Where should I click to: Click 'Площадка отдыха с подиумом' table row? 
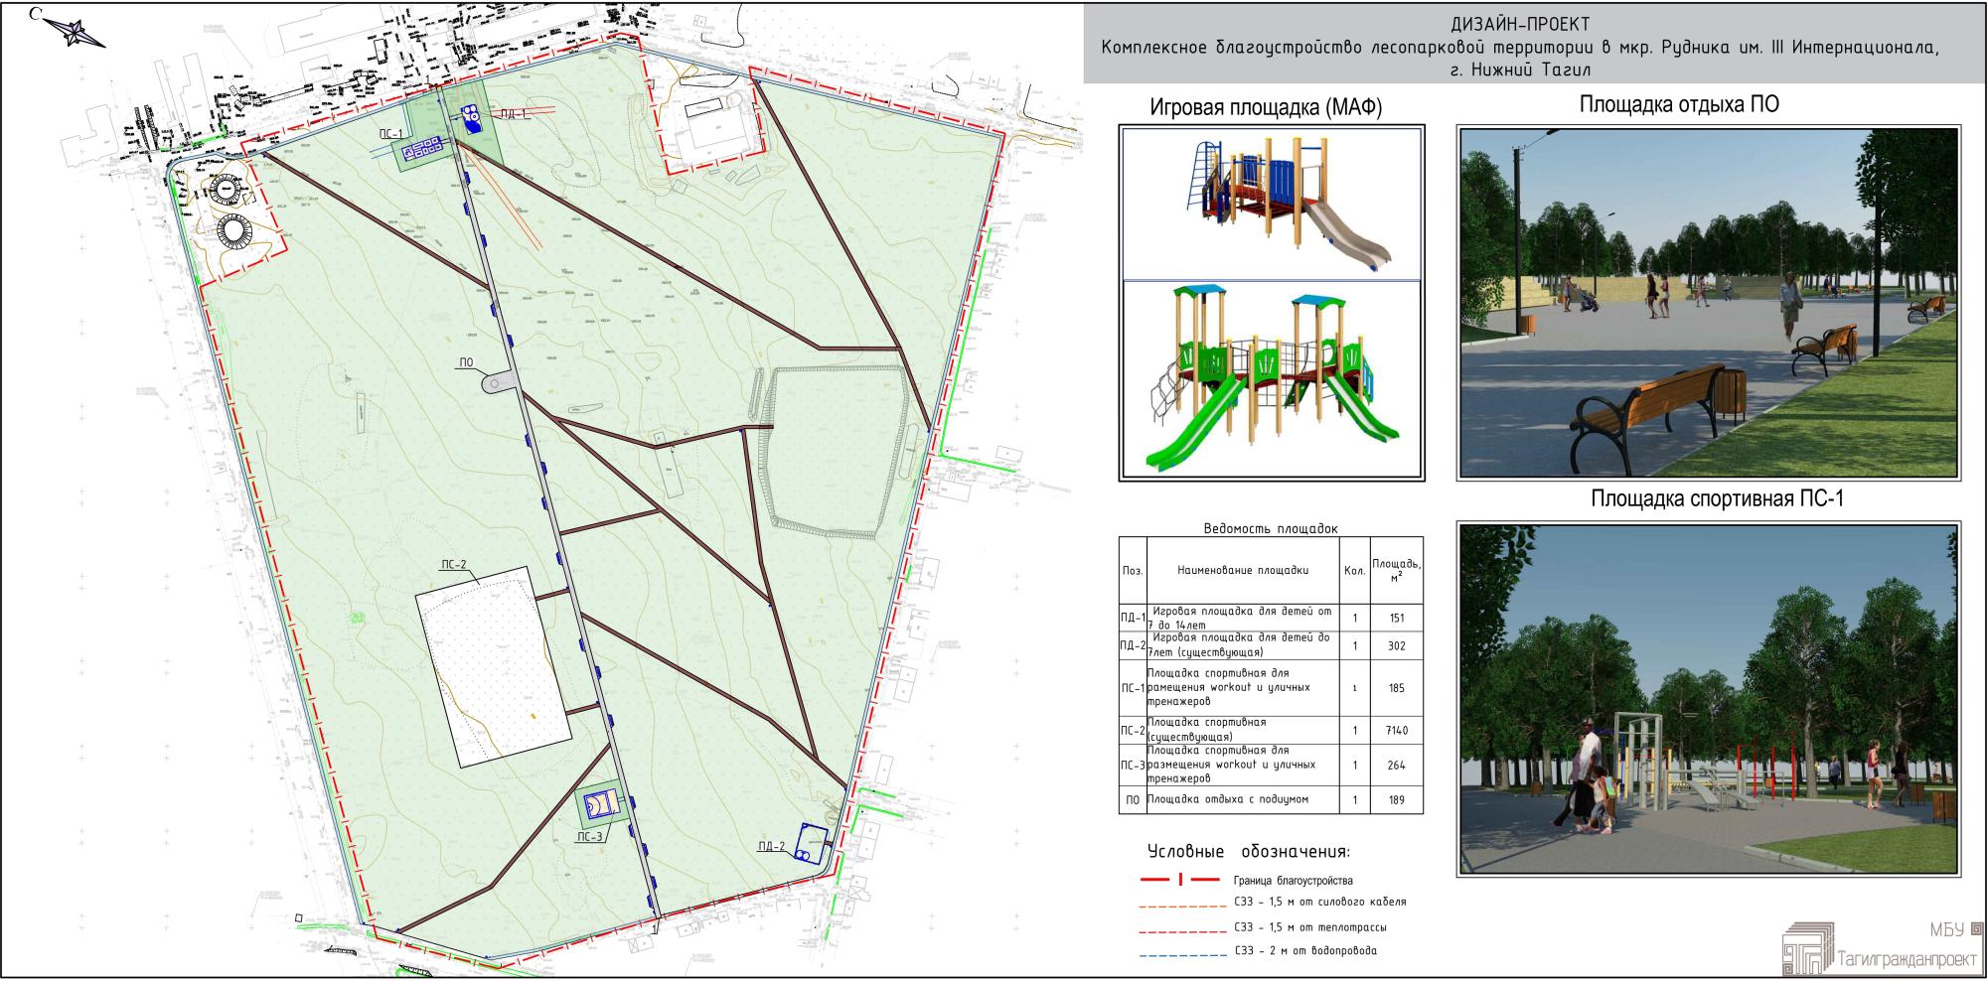click(1271, 799)
